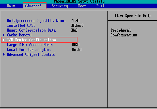Click the Item Specific Help heading
The width and height of the screenshot is (157, 109).
[133, 16]
